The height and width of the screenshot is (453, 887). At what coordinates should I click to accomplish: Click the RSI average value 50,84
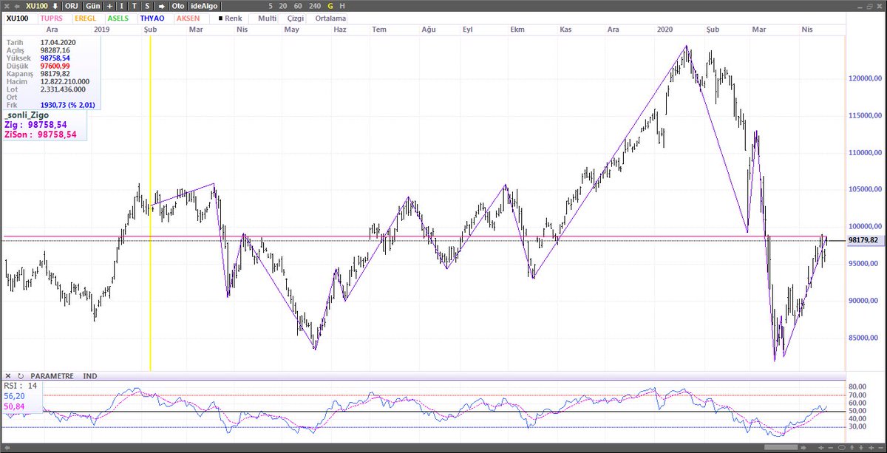(14, 406)
